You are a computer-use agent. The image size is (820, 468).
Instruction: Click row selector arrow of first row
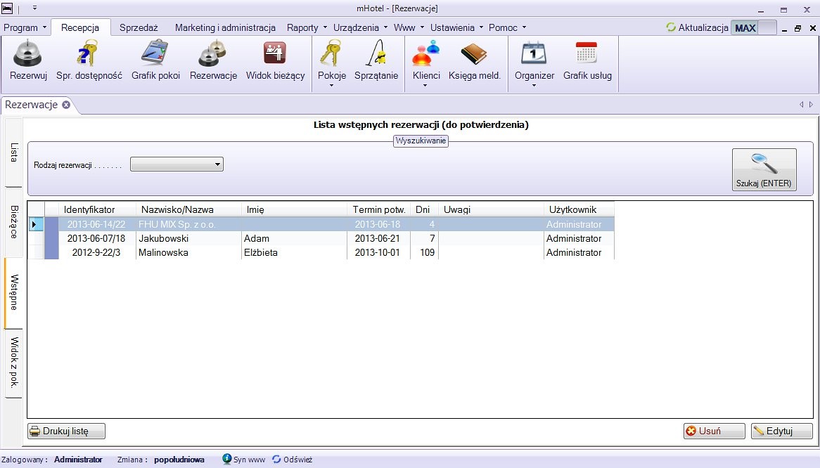[x=35, y=224]
